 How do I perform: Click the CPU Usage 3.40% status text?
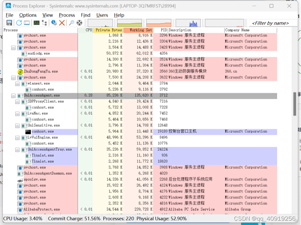[23, 219]
